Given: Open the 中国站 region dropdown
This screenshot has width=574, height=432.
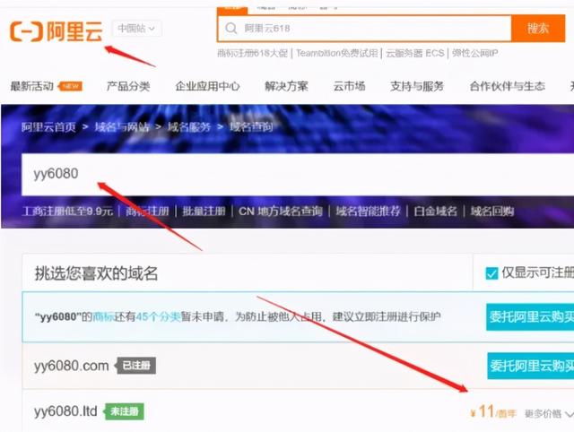Looking at the screenshot, I should click(136, 29).
